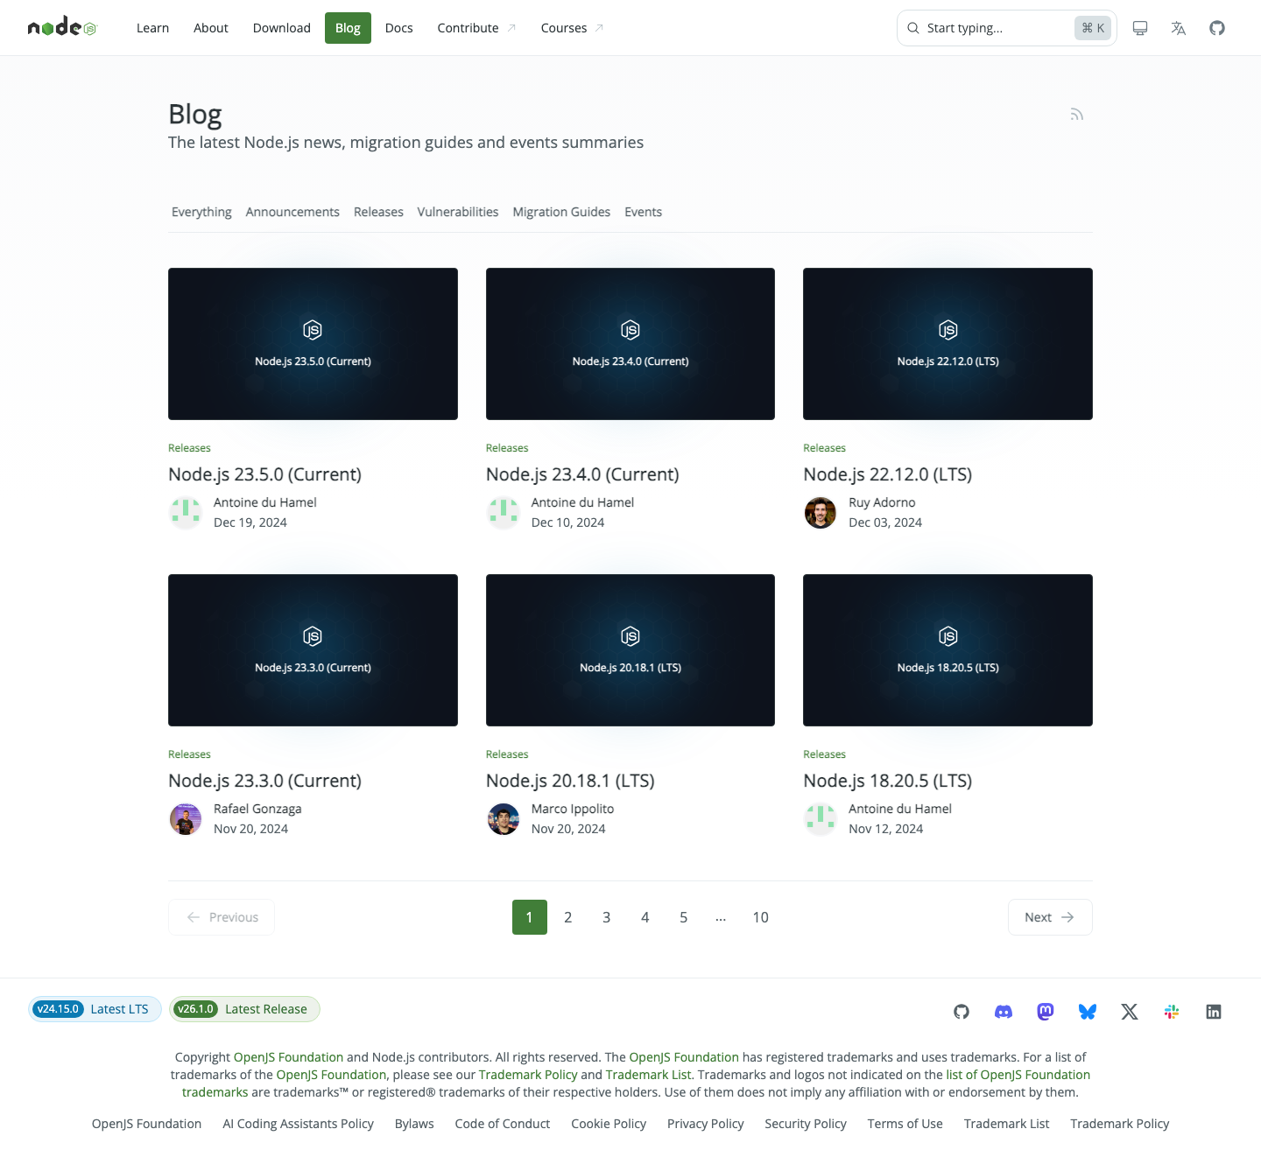1261x1157 pixels.
Task: Open Slack icon in footer
Action: pyautogui.click(x=1172, y=1012)
